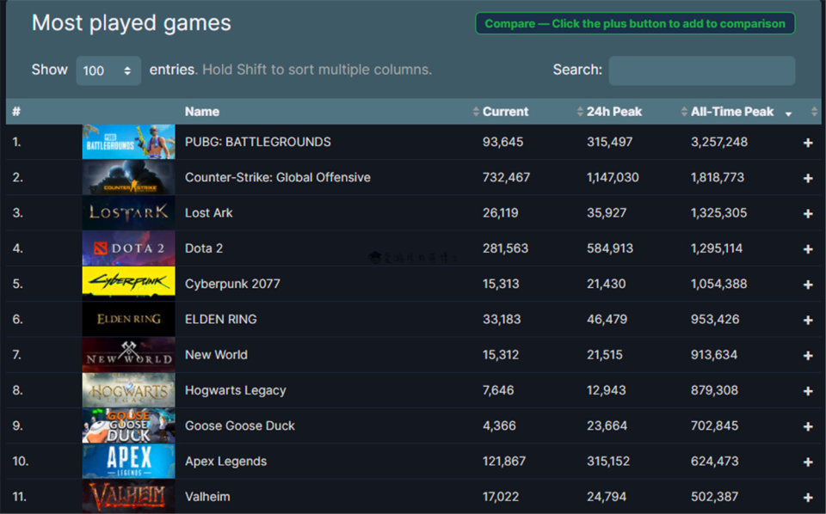
Task: Focus the Search input field
Action: [x=702, y=70]
